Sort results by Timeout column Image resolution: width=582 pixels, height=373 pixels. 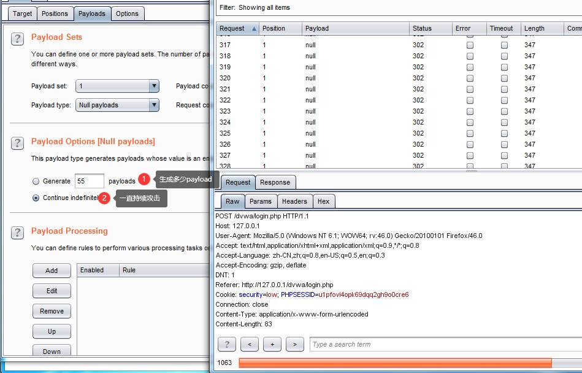504,29
